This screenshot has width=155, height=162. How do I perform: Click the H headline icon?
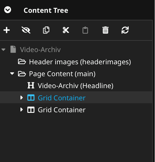(x=31, y=85)
